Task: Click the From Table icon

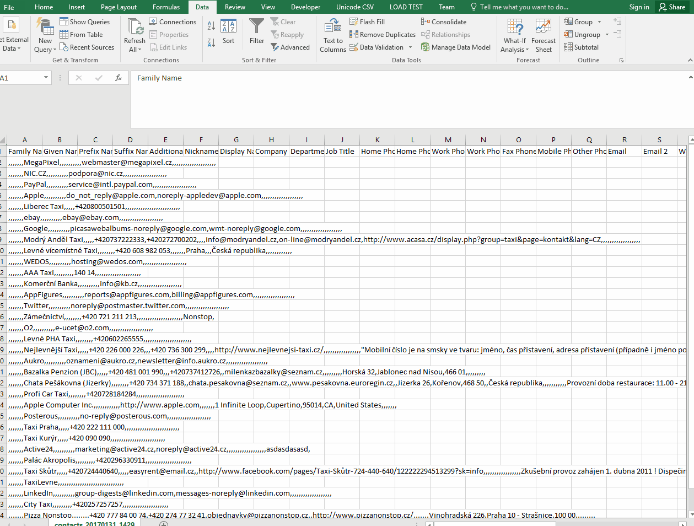Action: point(64,35)
